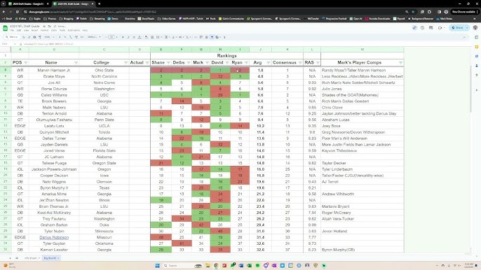The height and width of the screenshot is (270, 481).
Task: Click the Undo icon in toolbar
Action: [x=24, y=37]
